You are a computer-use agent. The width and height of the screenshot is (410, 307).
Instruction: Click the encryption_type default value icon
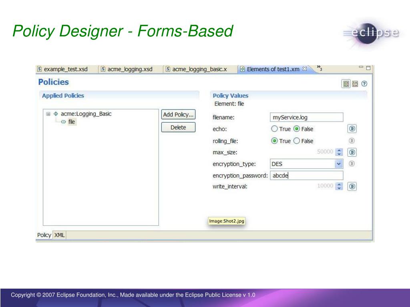[352, 163]
